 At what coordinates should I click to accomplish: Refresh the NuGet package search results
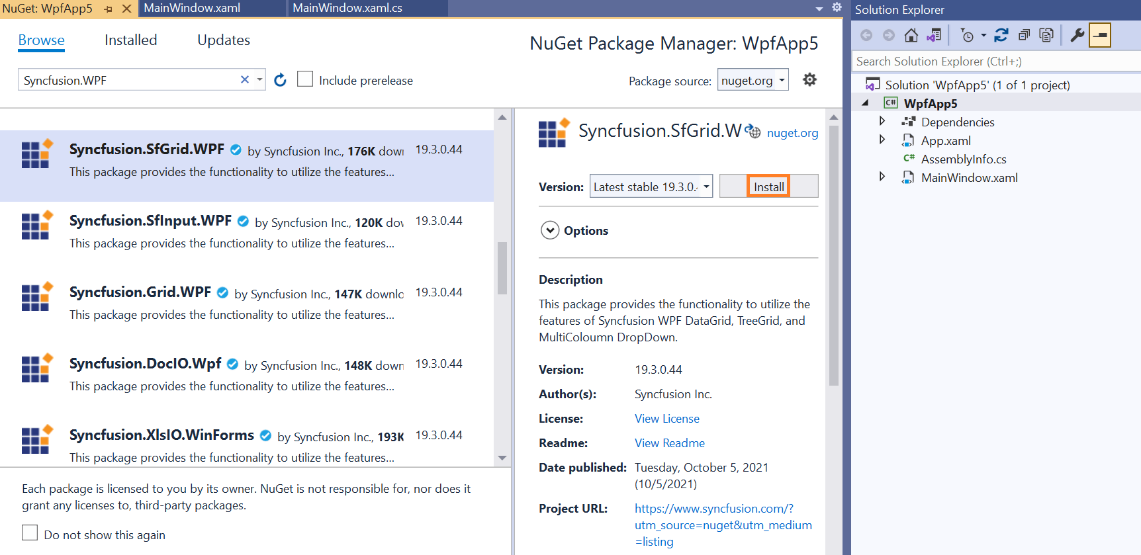(280, 80)
